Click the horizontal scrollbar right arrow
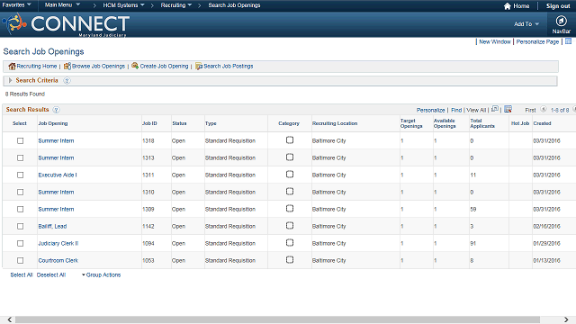The height and width of the screenshot is (324, 576). (x=566, y=319)
